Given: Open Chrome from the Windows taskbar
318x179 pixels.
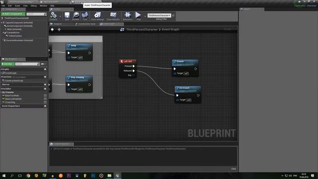Looking at the screenshot, I should click(28, 176).
